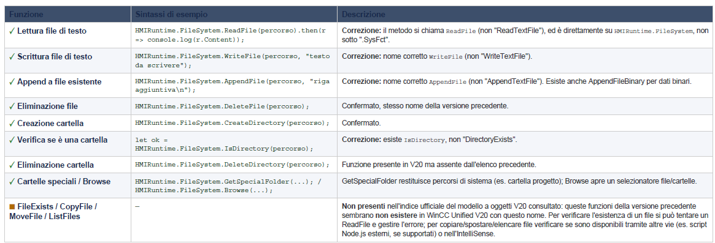Click the CreateDirectory(percorso) code sample

[232, 123]
